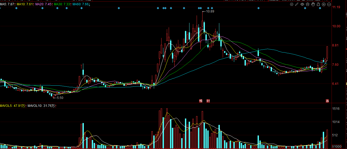The image size is (347, 149).
Task: Click the zoom out minus icon
Action: [x=329, y=5]
